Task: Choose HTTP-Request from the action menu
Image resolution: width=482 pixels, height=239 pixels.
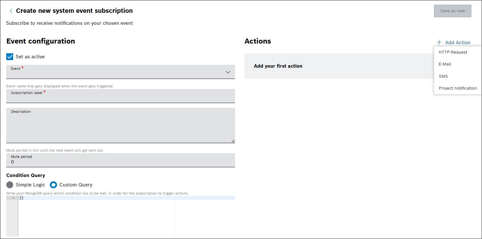Action: pos(453,52)
